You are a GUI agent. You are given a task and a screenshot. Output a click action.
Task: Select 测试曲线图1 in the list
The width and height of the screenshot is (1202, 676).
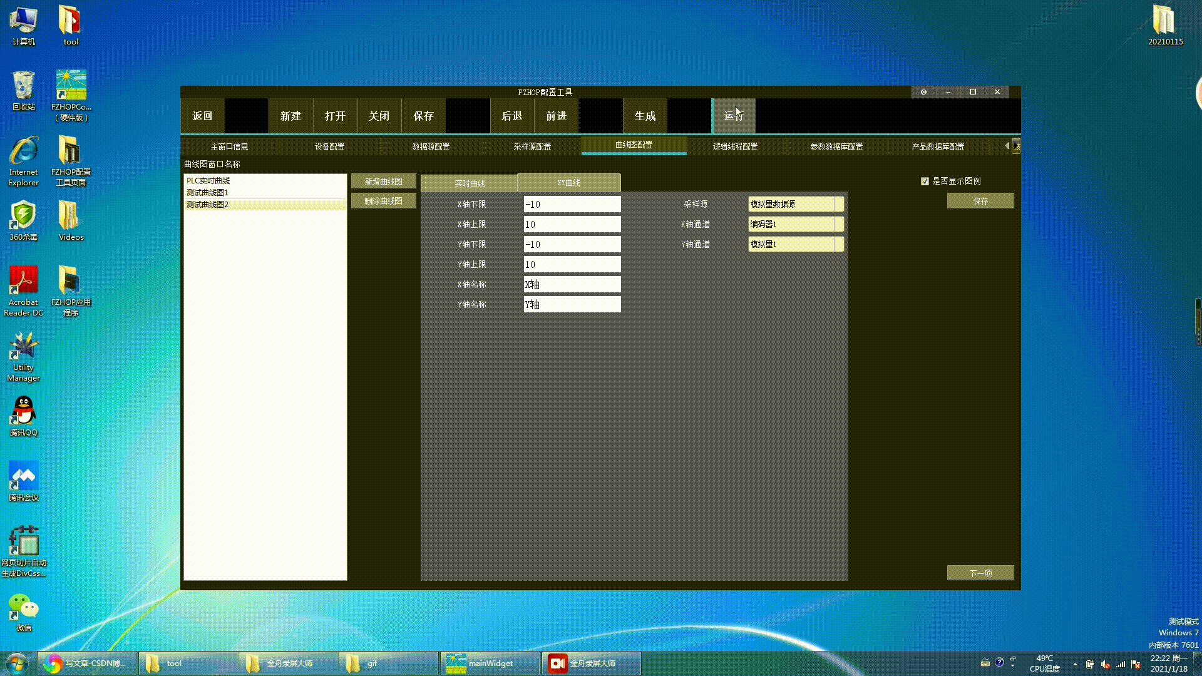pos(265,193)
